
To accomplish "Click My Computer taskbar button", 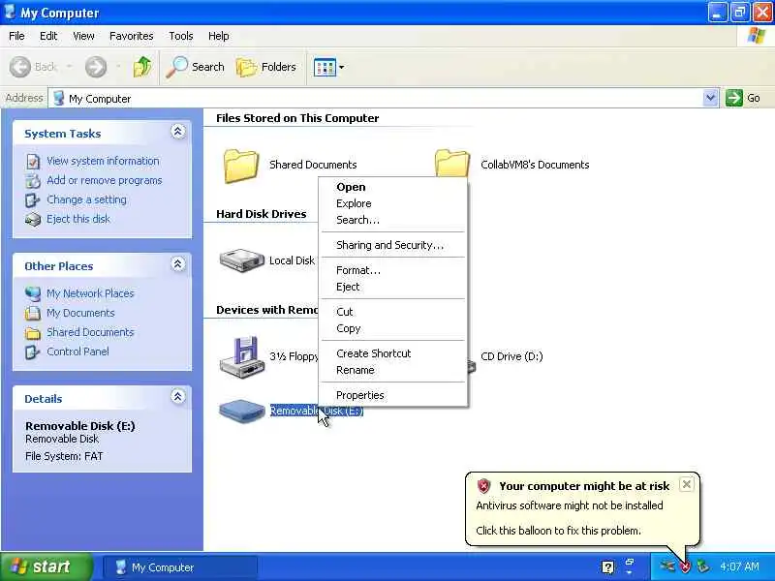I will coord(180,567).
